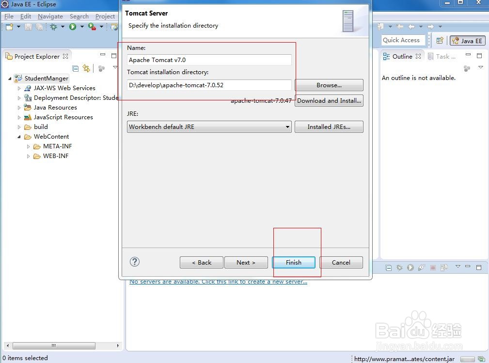Viewport: 489px width, 363px height.
Task: Open the Project menu
Action: pos(105,16)
